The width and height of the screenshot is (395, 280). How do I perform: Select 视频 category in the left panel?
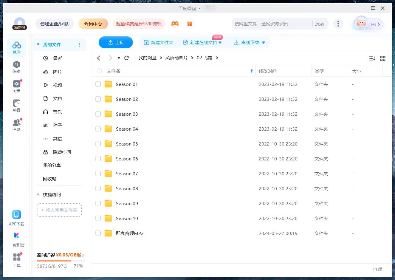57,85
